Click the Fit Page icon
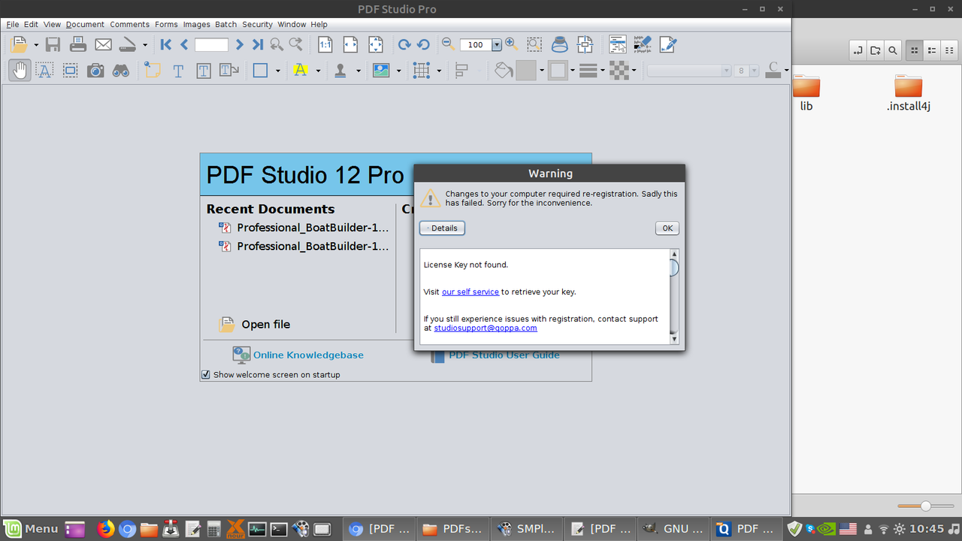 [x=376, y=44]
